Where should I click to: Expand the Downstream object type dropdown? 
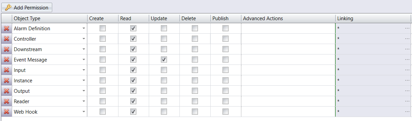click(84, 49)
